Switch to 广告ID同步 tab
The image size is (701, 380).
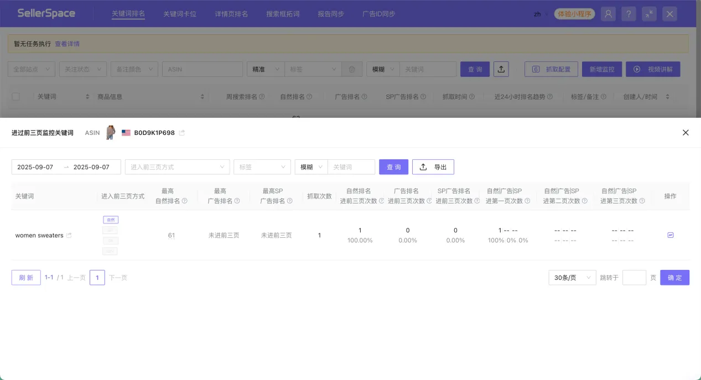(379, 14)
